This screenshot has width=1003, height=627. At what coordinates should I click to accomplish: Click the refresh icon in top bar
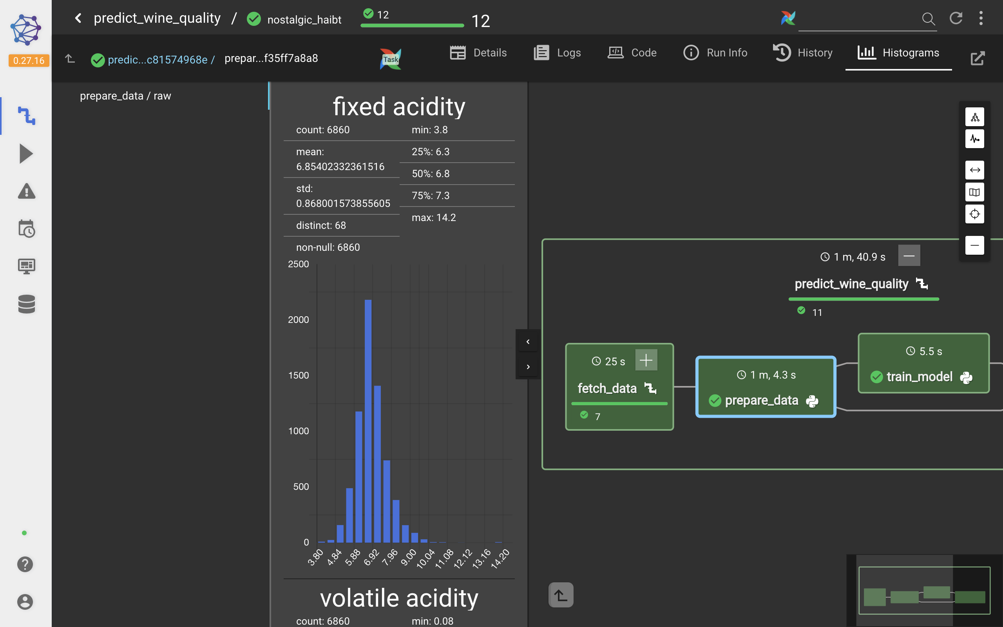click(x=956, y=18)
